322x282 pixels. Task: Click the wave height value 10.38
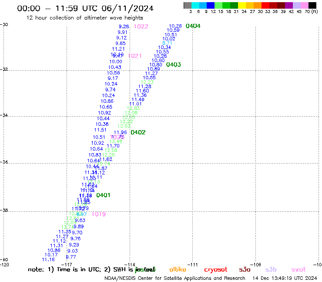pyautogui.click(x=102, y=124)
